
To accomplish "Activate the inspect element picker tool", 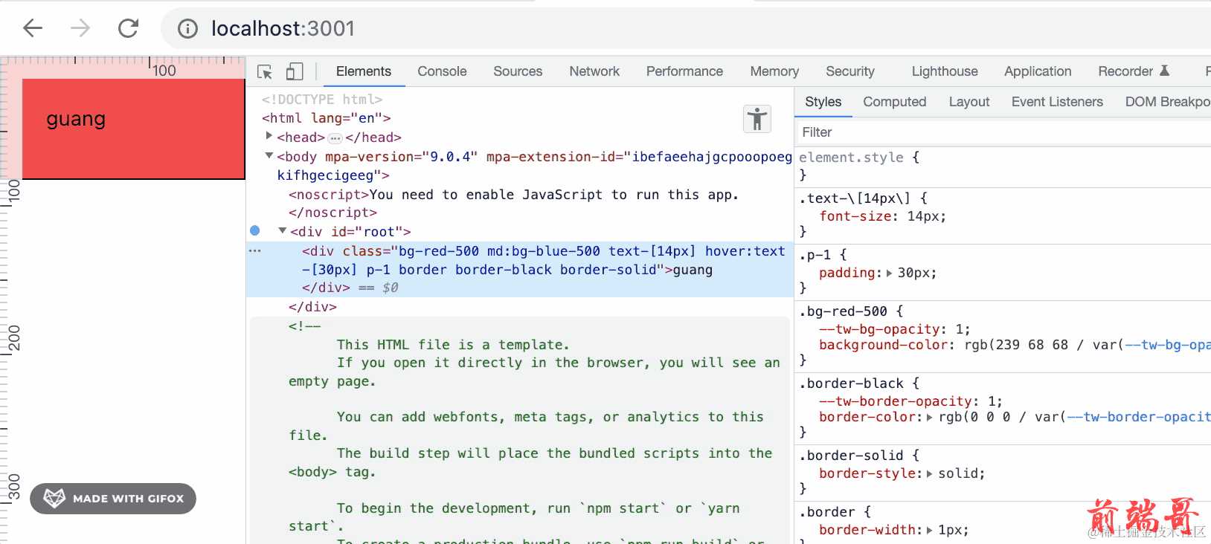I will (x=265, y=71).
